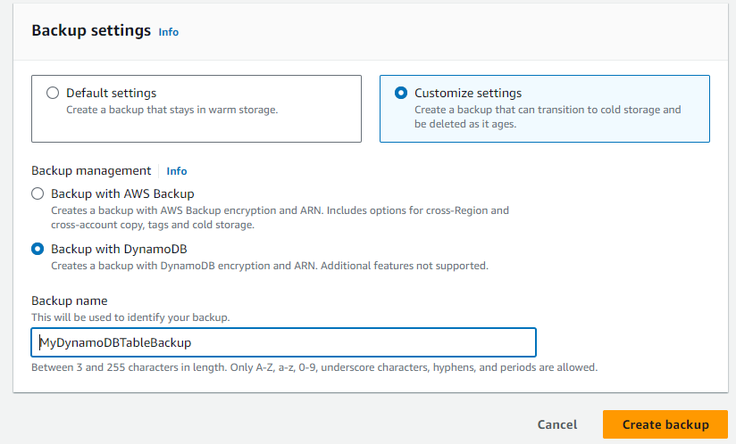Click the Backup management label text

click(x=91, y=171)
